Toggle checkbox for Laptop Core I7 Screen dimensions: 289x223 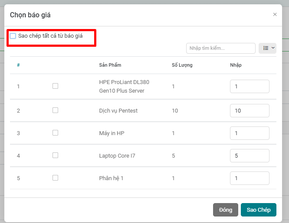point(55,155)
